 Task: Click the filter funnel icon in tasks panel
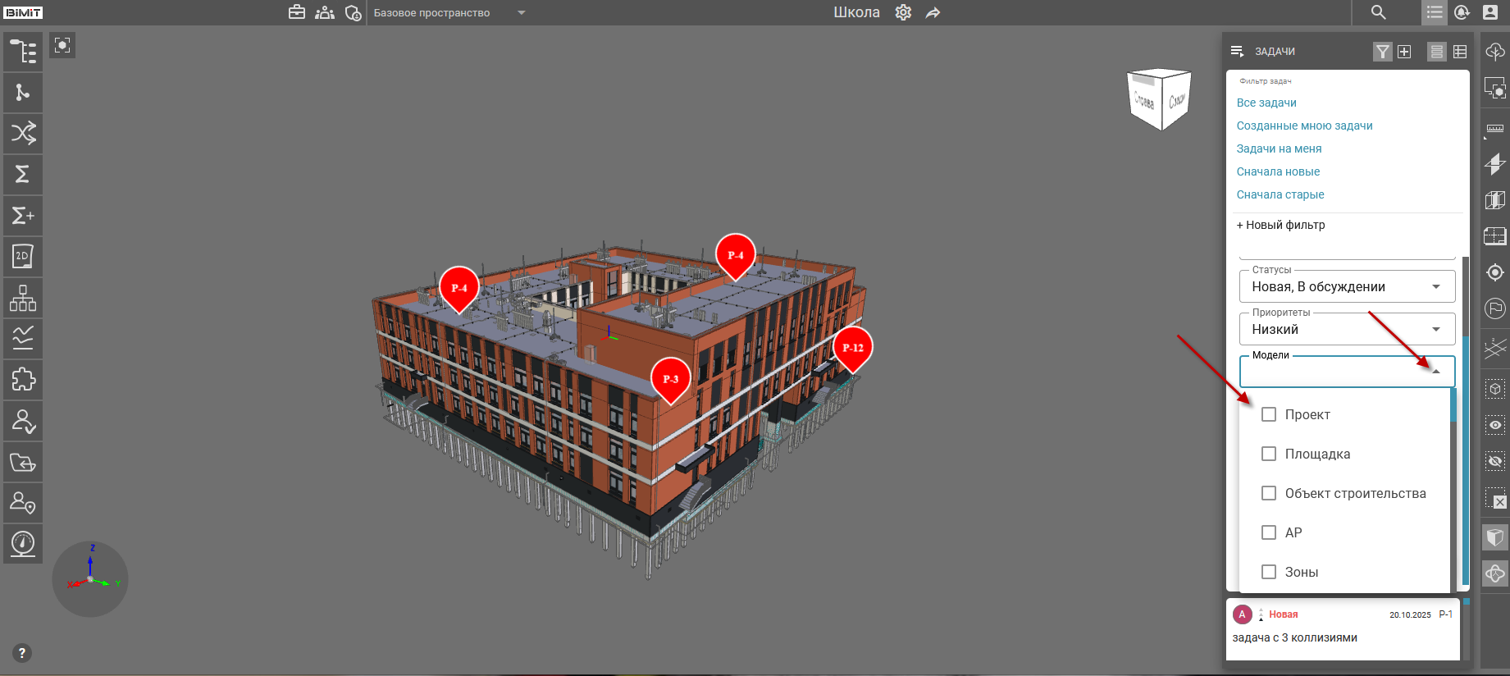(x=1383, y=52)
